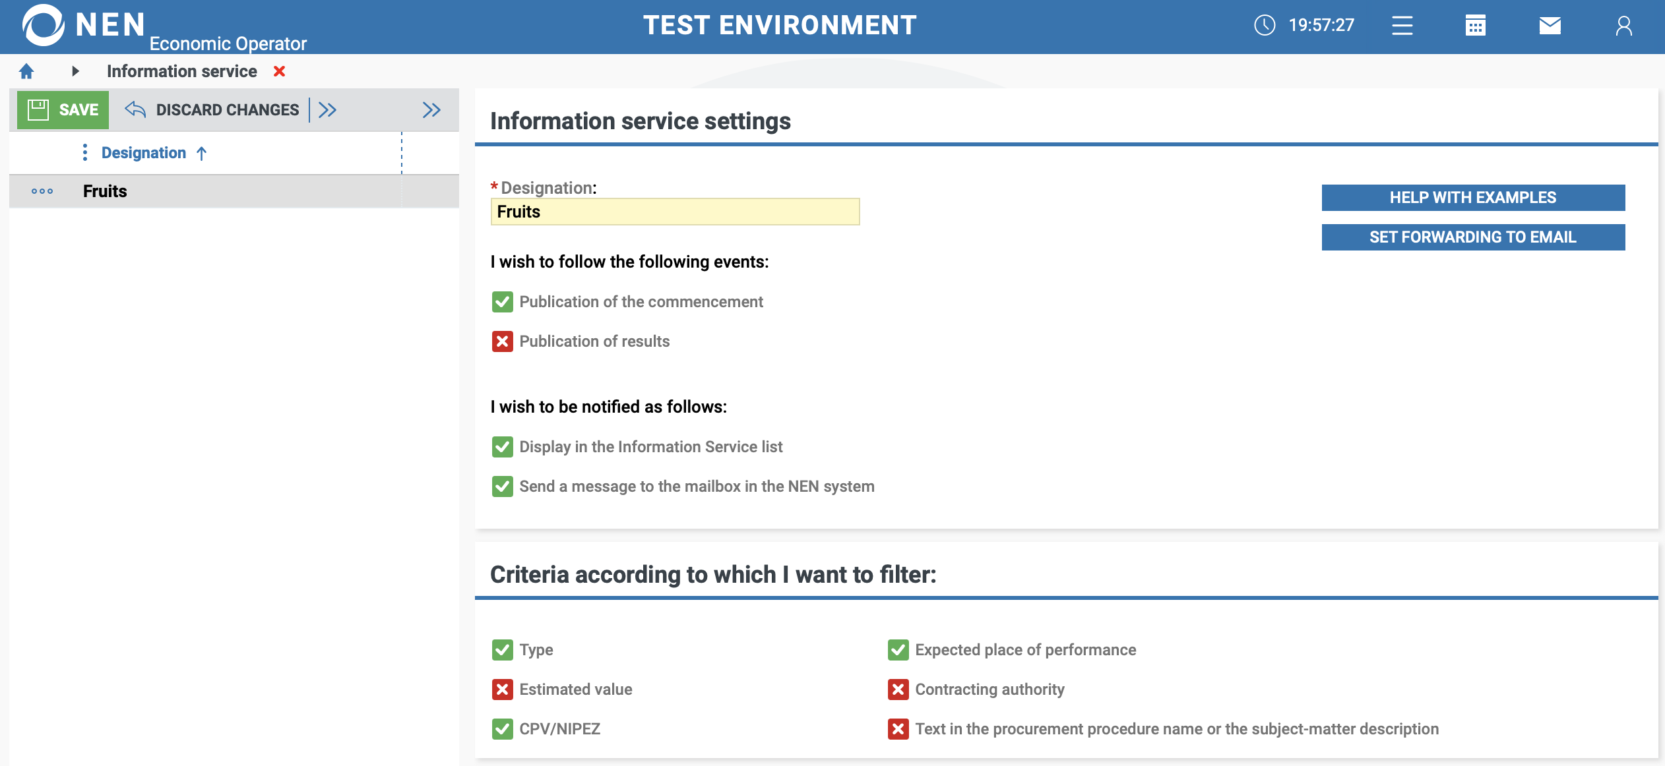Viewport: 1665px width, 766px height.
Task: Click the Save button
Action: click(63, 110)
